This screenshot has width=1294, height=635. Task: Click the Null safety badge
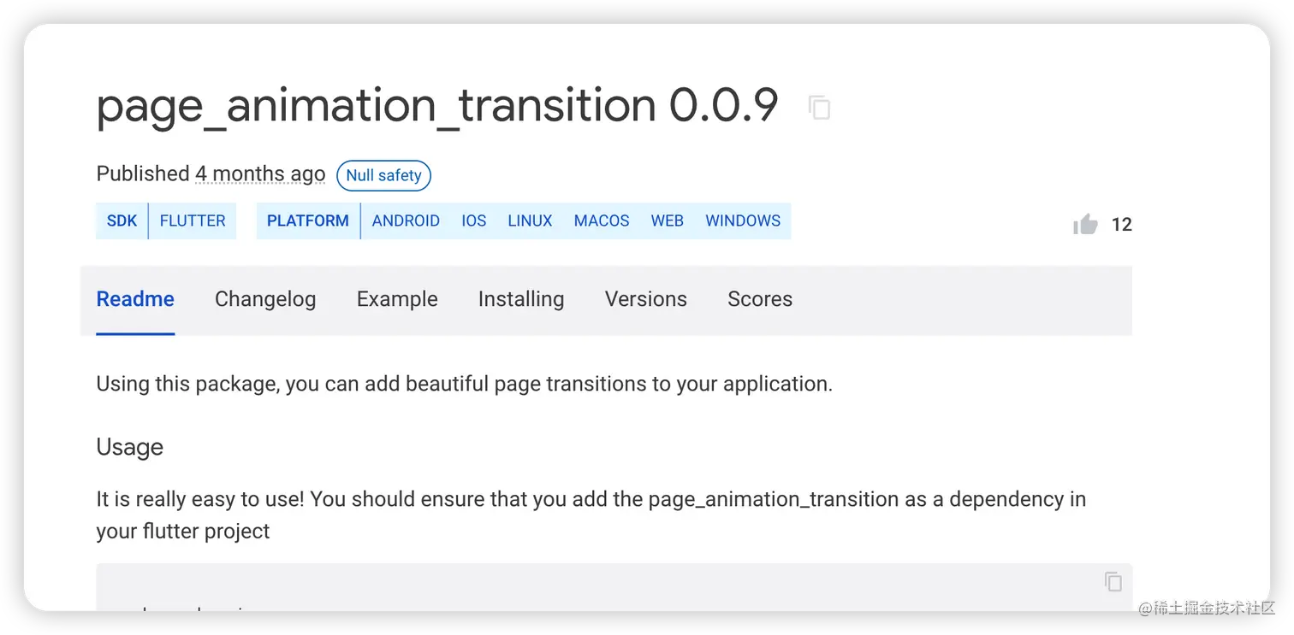coord(383,175)
